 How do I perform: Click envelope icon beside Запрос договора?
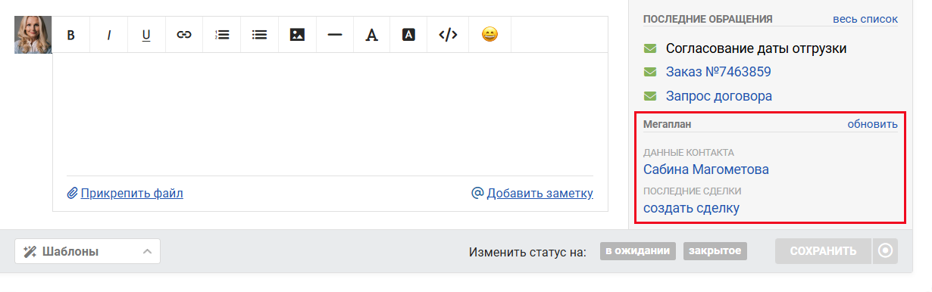tap(649, 96)
